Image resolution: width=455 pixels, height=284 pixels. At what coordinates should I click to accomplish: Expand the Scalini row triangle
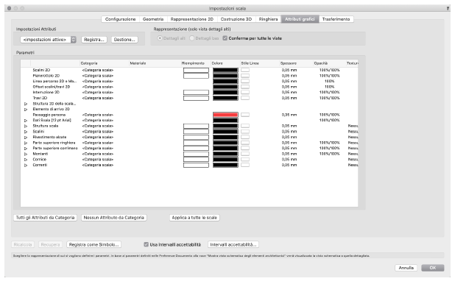coord(26,132)
